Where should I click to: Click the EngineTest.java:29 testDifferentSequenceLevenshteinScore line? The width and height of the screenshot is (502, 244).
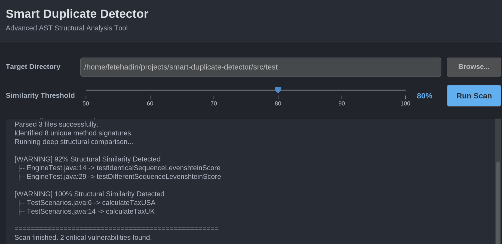pyautogui.click(x=120, y=177)
